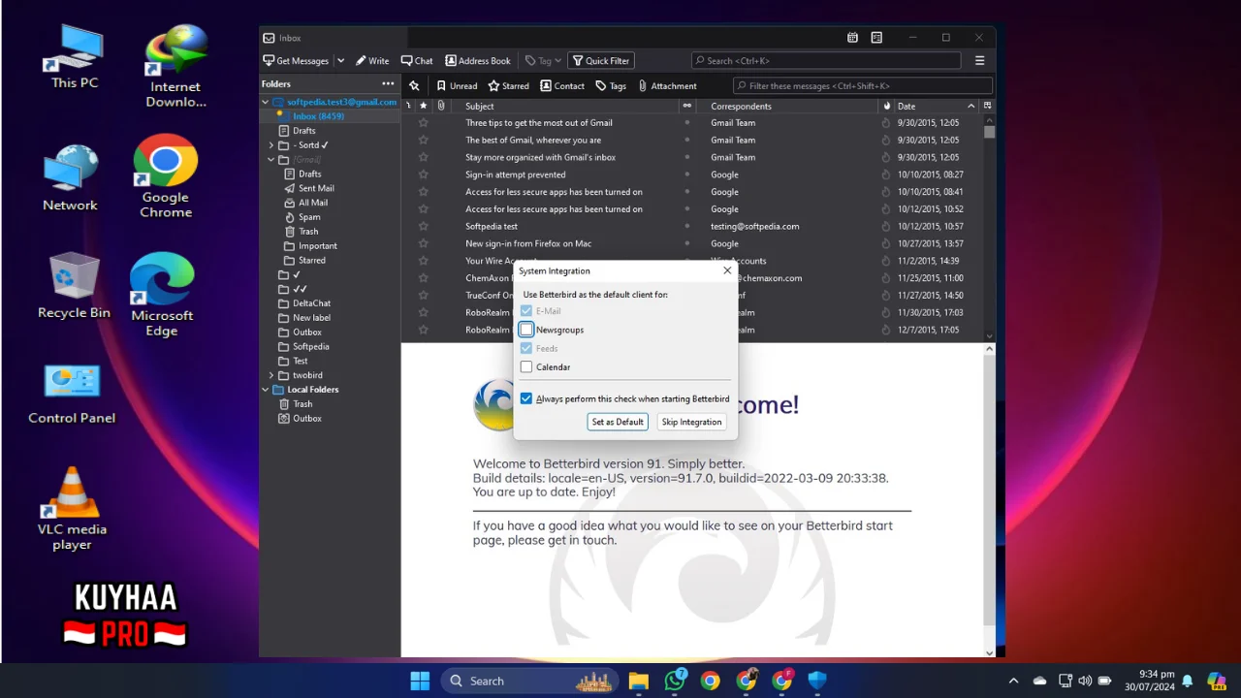Open Windows Start menu

[x=420, y=681]
